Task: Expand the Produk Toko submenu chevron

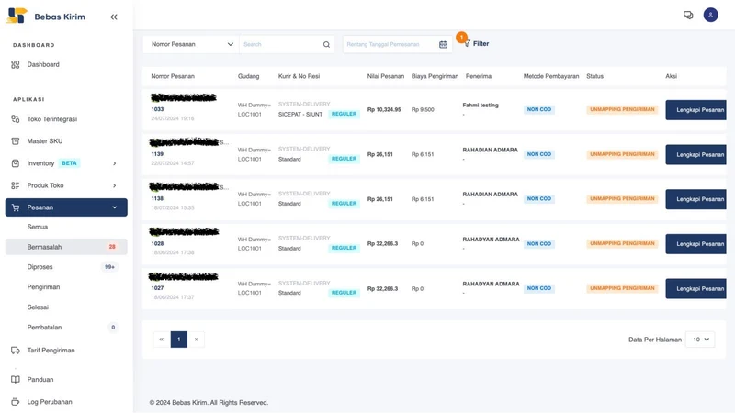Action: (114, 185)
